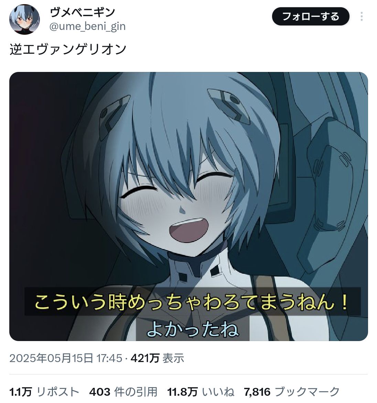Click the 件の引用 quotes label
The width and height of the screenshot is (377, 403).
[136, 392]
